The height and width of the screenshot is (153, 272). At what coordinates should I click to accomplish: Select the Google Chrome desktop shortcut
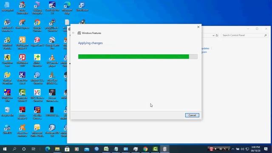37,25
